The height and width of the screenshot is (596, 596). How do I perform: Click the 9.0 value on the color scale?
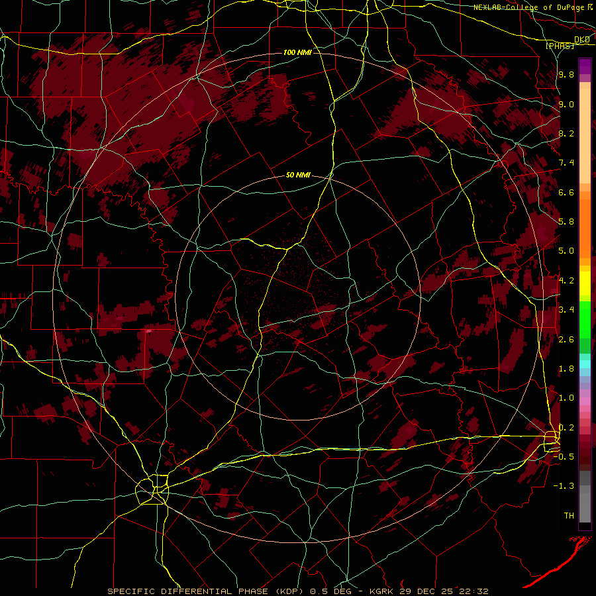[x=566, y=104]
